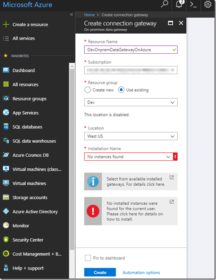Click the blue Create button
The height and width of the screenshot is (280, 216).
pyautogui.click(x=100, y=272)
